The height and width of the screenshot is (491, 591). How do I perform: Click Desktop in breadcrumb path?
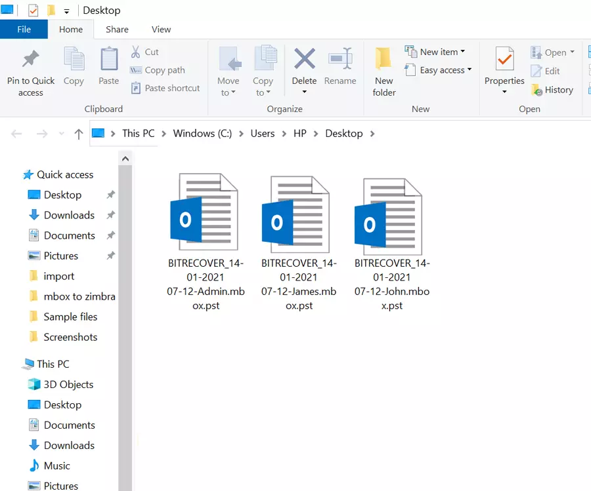[x=343, y=134]
